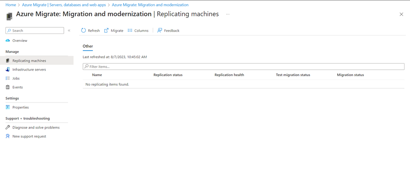The image size is (410, 172).
Task: Collapse the sidebar with double chevron
Action: [x=69, y=31]
